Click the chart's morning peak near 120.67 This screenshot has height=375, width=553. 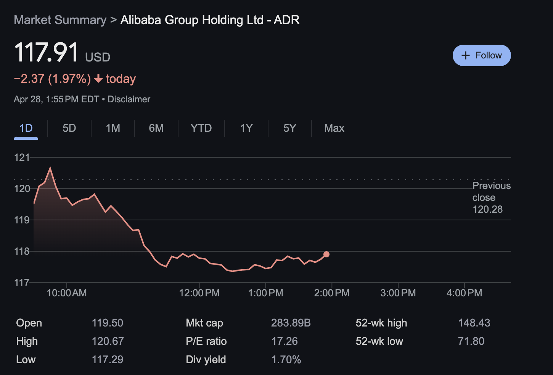click(50, 168)
